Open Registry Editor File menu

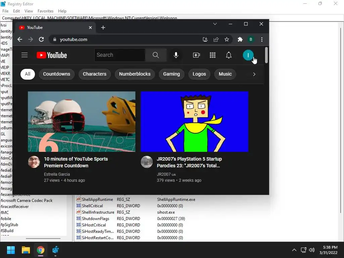[5, 11]
